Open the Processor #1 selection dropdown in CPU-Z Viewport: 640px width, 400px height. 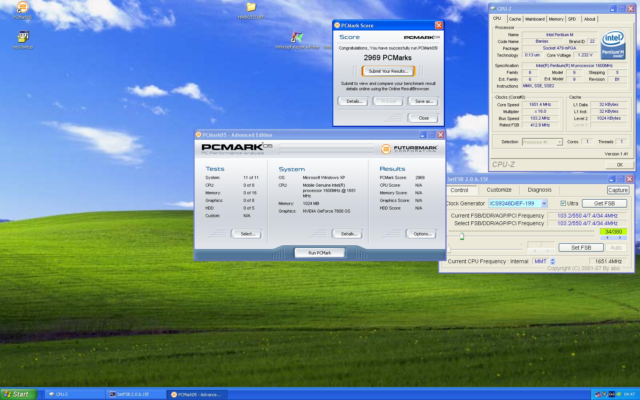click(559, 142)
